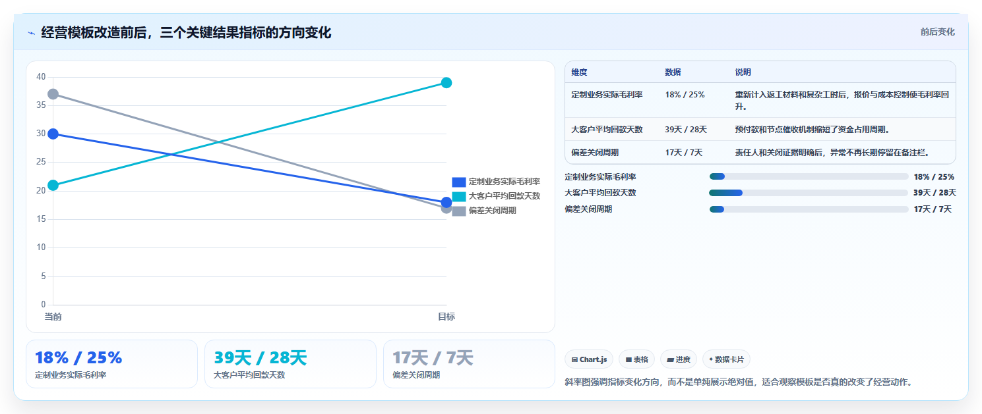
Task: Select 17天 / 7天 in the table's 数据 column
Action: tap(683, 153)
